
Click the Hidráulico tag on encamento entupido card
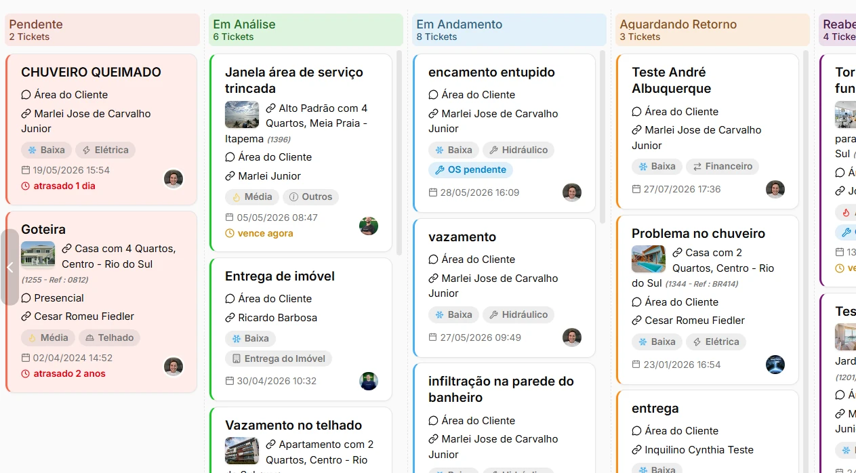coord(518,150)
